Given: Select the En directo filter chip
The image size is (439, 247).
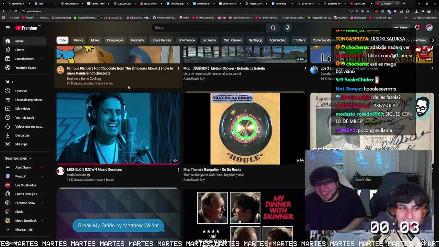Looking at the screenshot, I should click(209, 40).
